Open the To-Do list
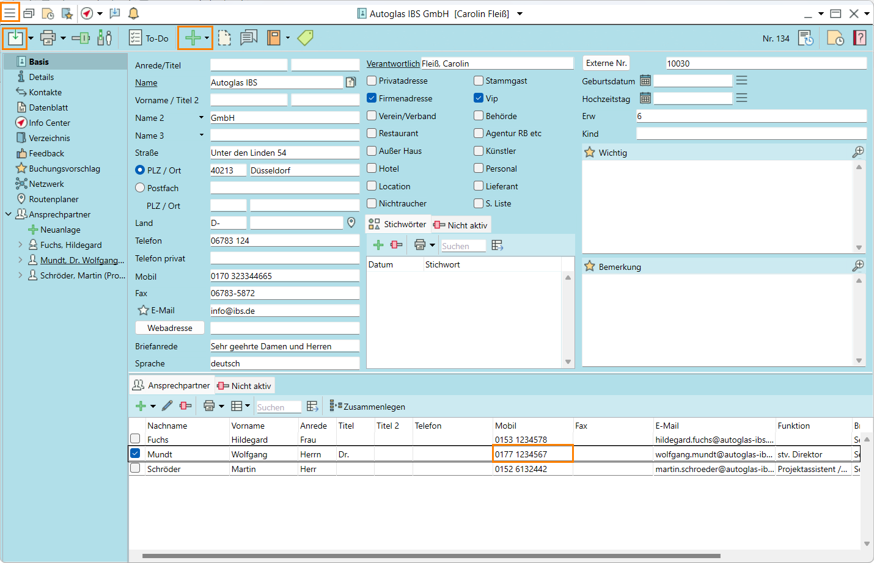 [149, 38]
